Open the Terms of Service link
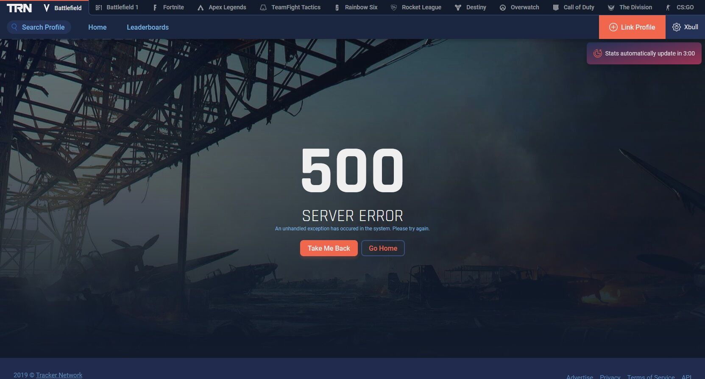 coord(651,376)
